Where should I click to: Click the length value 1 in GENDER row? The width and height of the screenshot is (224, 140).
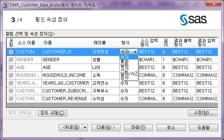pos(167,60)
